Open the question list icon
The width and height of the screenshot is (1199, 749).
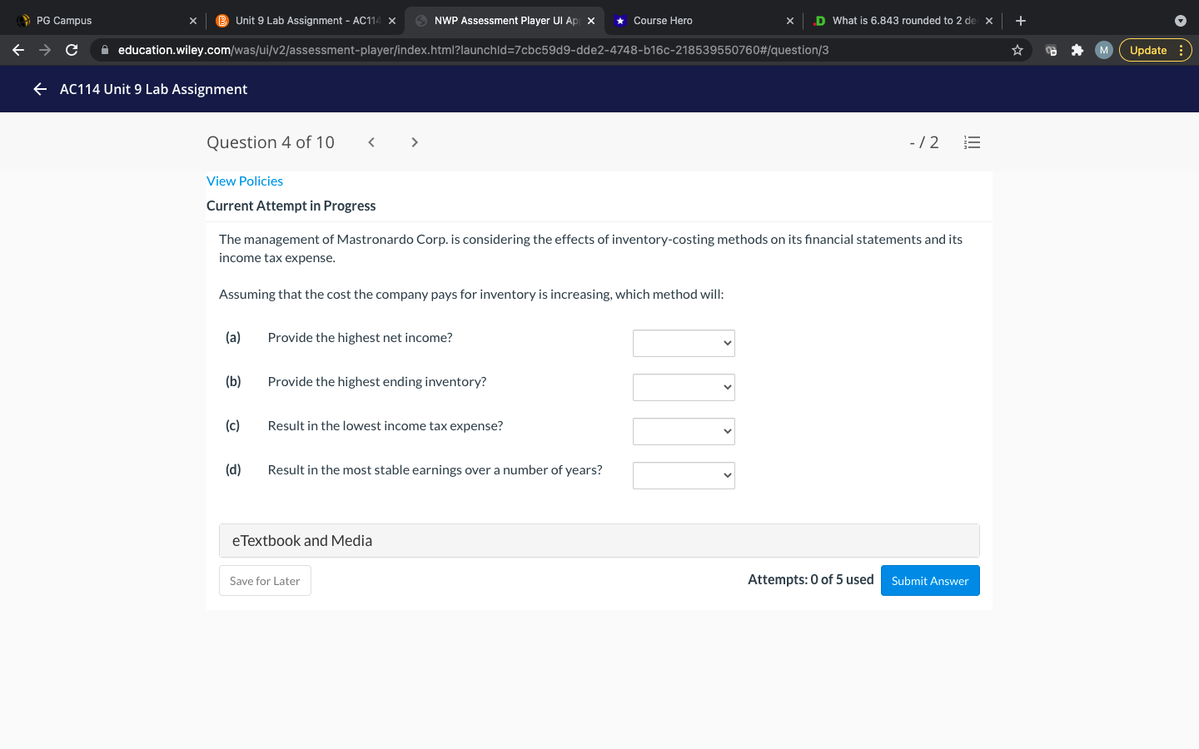(972, 142)
